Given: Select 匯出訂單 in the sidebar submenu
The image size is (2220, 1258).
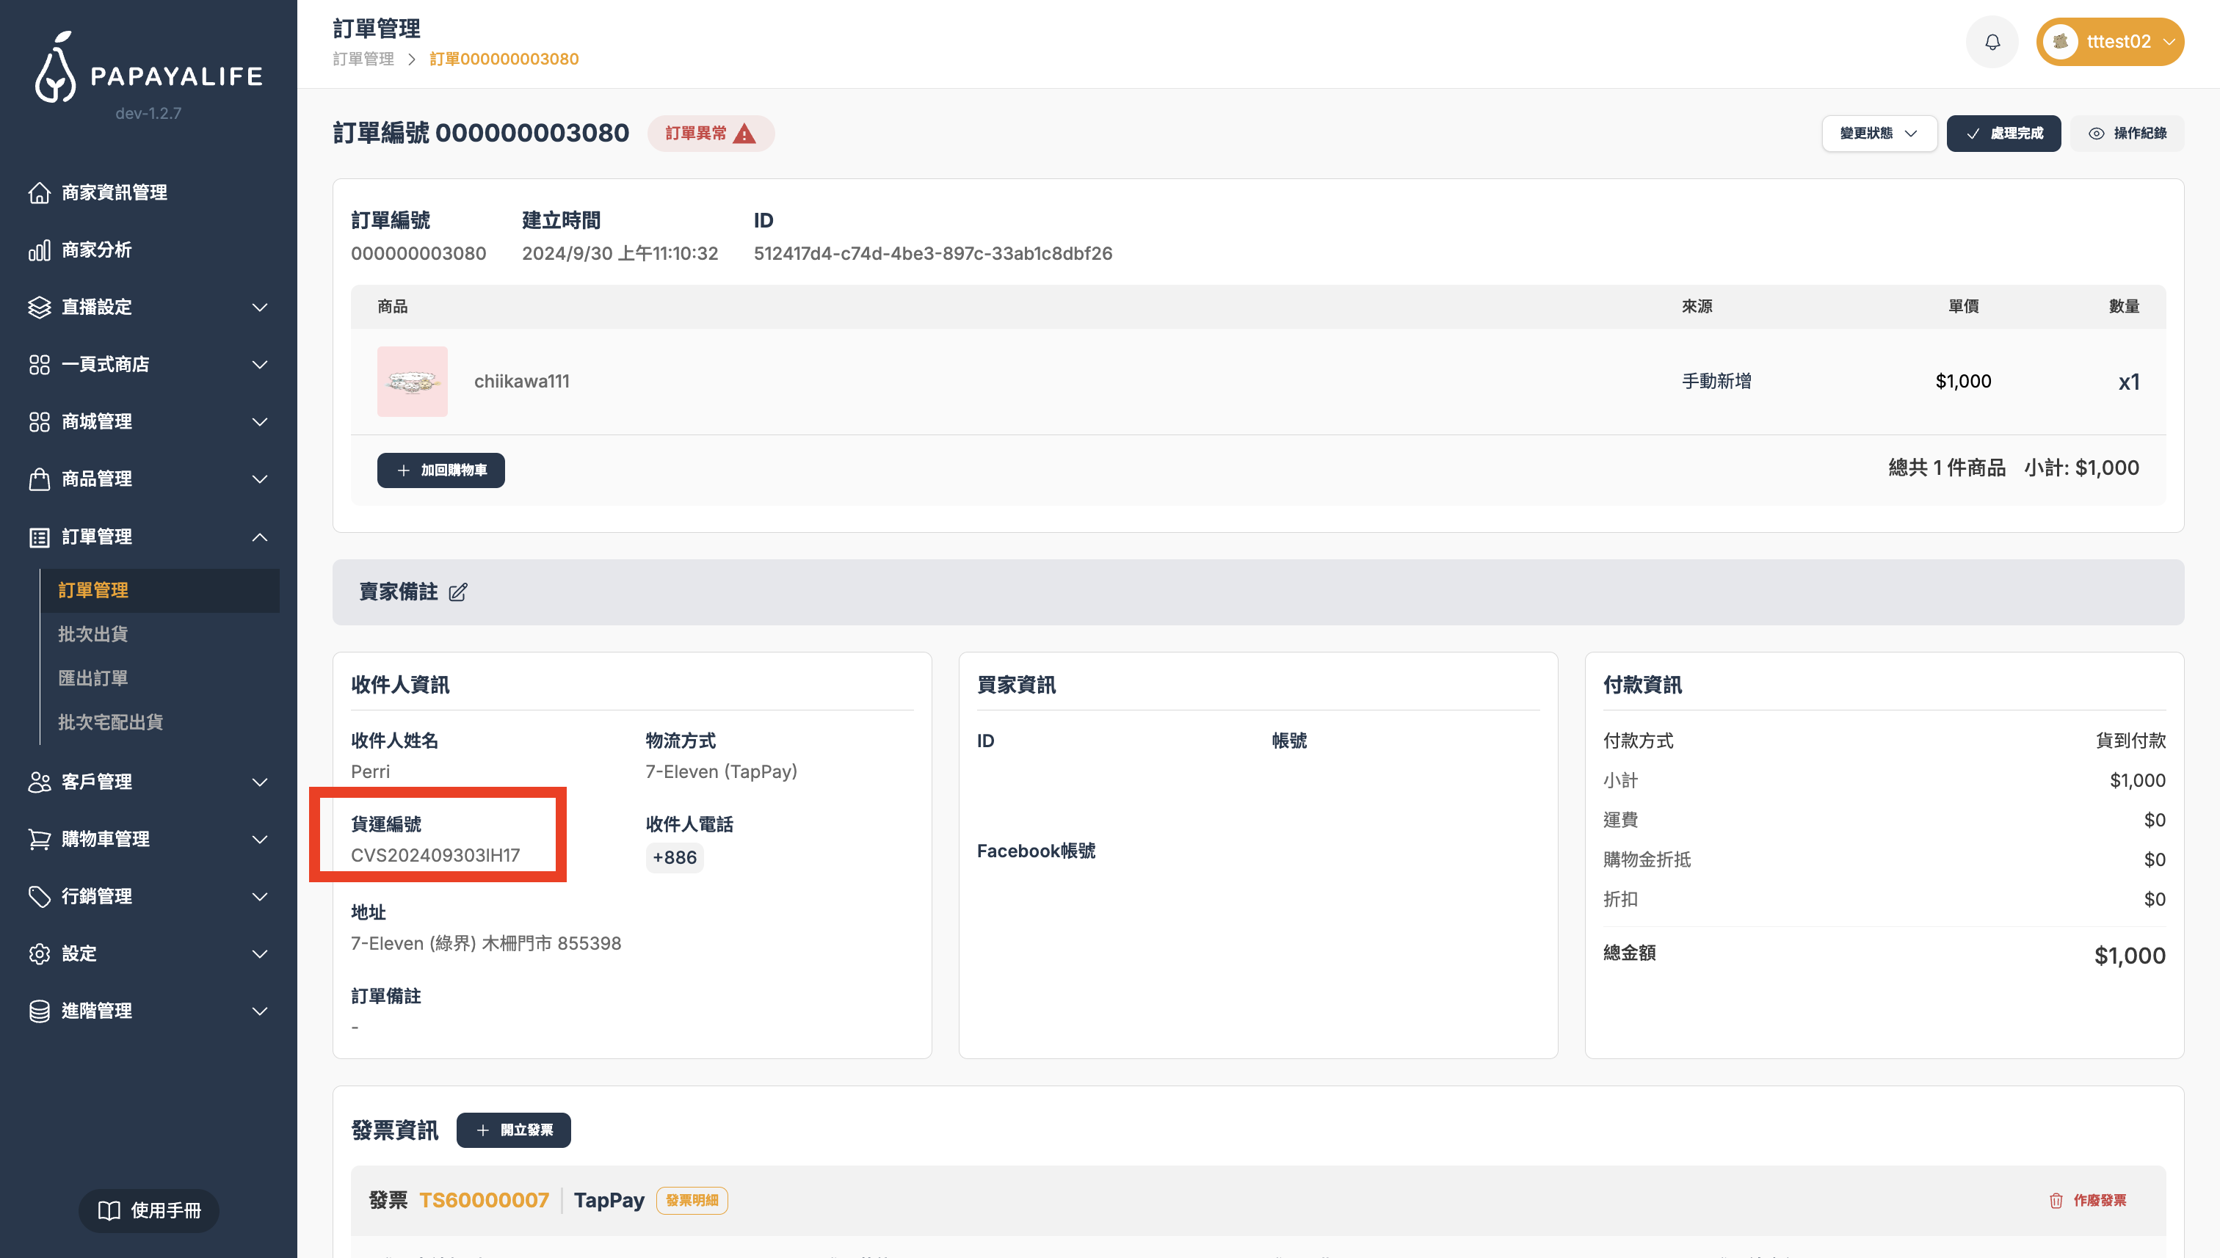Looking at the screenshot, I should 93,678.
